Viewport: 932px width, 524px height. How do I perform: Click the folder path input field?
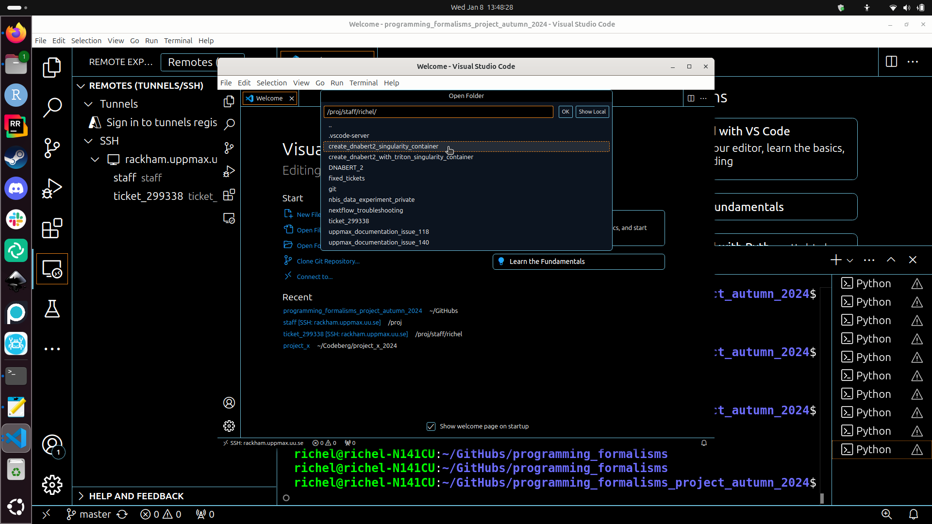(x=438, y=112)
